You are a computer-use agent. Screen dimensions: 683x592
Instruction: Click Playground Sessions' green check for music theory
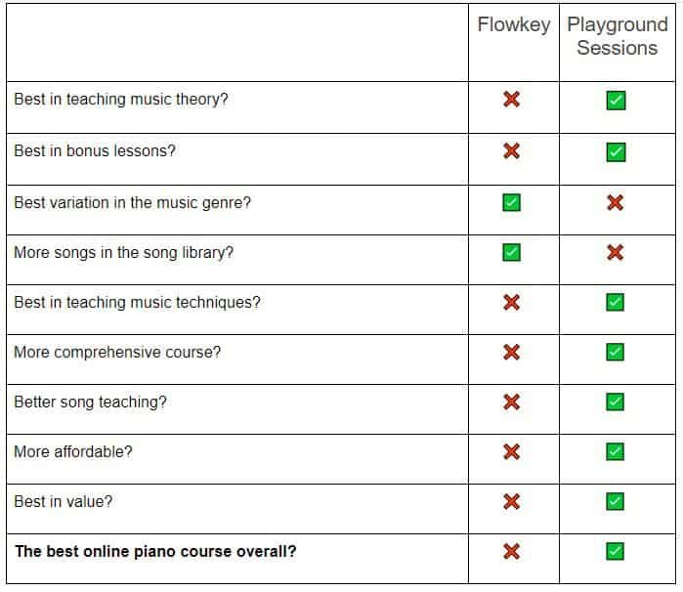616,101
